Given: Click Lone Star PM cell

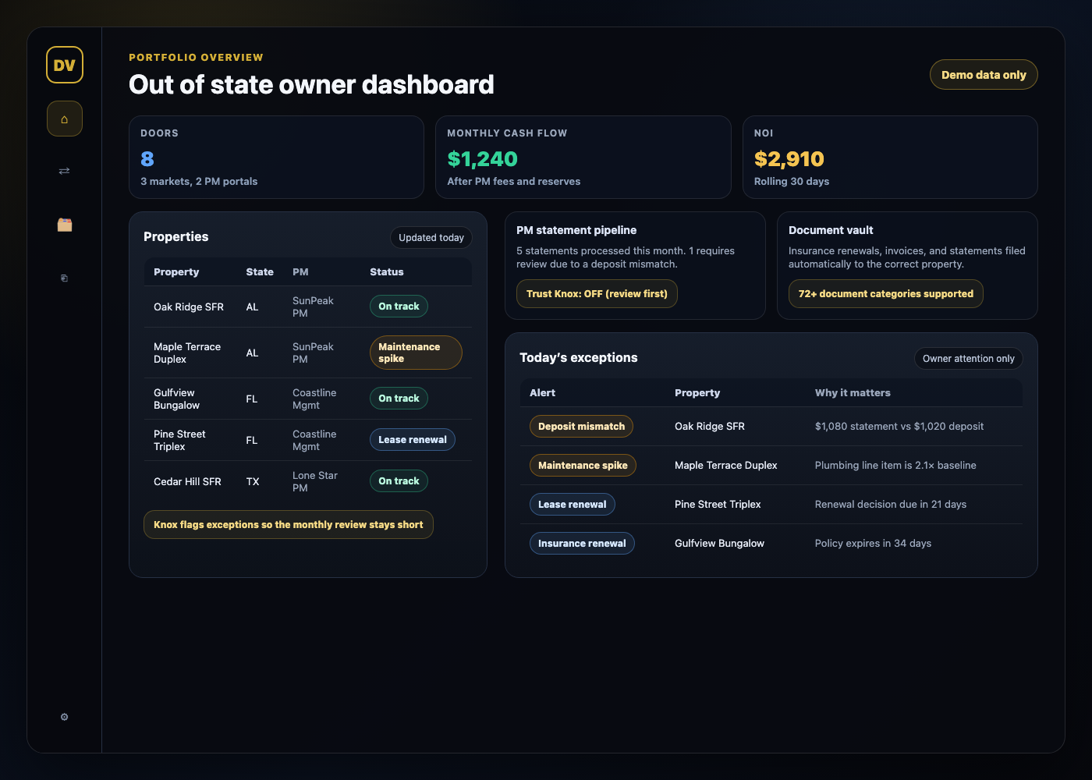Looking at the screenshot, I should (315, 482).
